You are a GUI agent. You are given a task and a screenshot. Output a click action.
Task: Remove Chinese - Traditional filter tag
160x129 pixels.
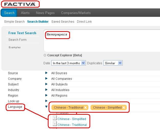point(86,108)
